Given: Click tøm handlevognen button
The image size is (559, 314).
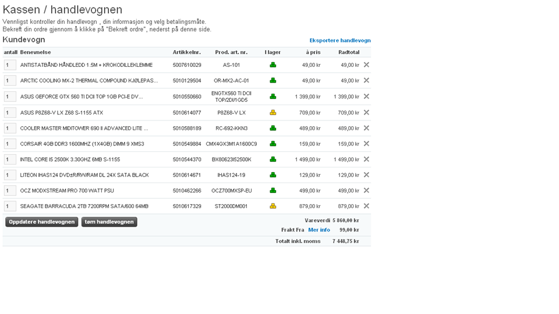Looking at the screenshot, I should coord(109,222).
